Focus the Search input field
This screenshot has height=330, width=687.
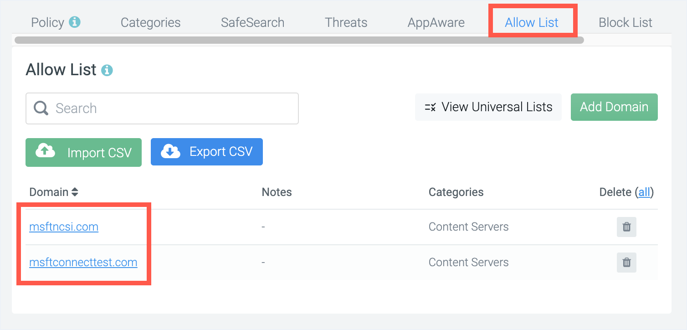(x=162, y=108)
